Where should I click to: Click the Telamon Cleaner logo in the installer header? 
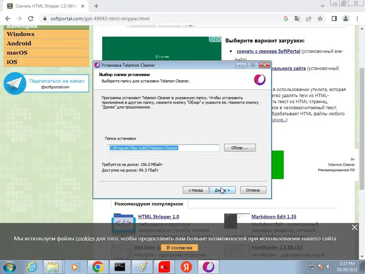click(259, 80)
